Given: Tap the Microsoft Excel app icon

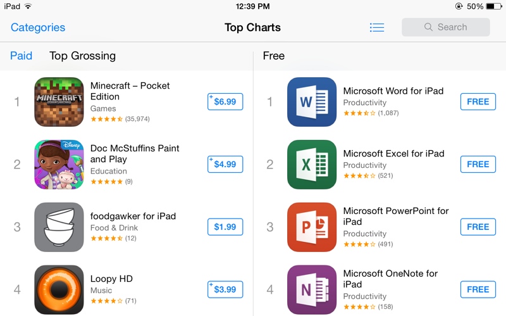Looking at the screenshot, I should coord(312,164).
